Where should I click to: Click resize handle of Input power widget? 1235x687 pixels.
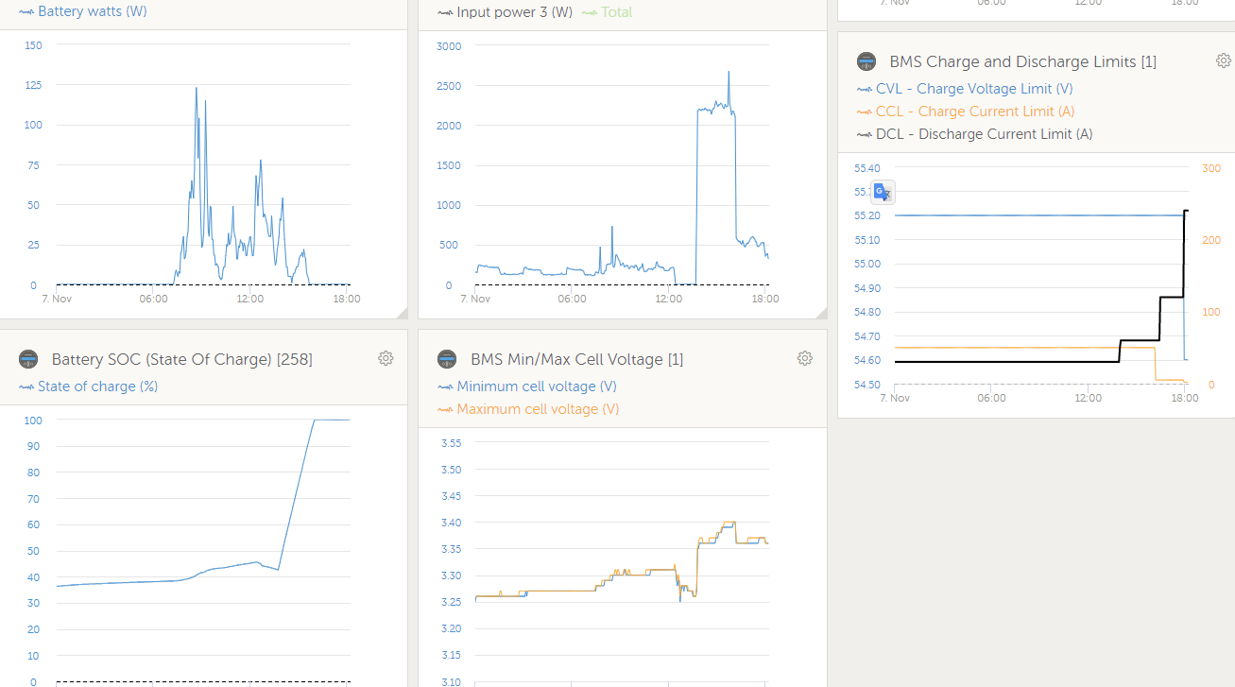coord(820,313)
